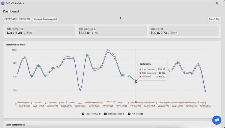The height and width of the screenshot is (128, 225).
Task: Toggle the Net profit legend checkbox
Action: pyautogui.click(x=129, y=114)
